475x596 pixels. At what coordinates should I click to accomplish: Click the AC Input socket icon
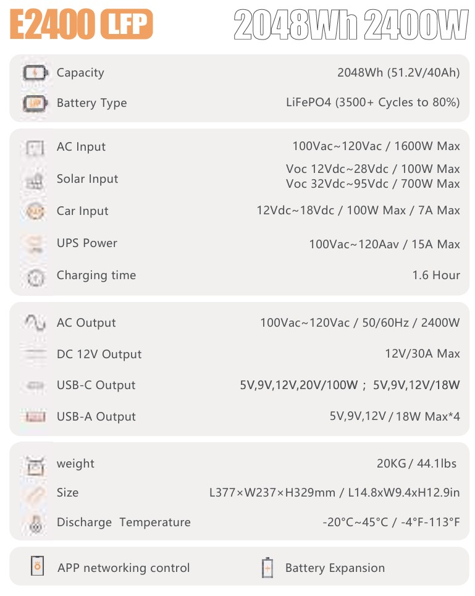(x=35, y=148)
